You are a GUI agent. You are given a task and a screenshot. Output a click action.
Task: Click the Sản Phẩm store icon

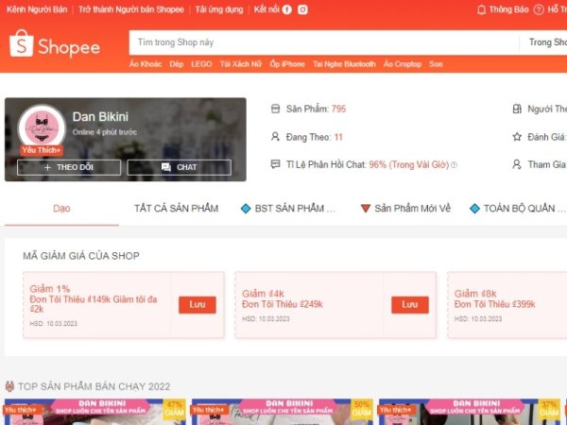pos(275,110)
